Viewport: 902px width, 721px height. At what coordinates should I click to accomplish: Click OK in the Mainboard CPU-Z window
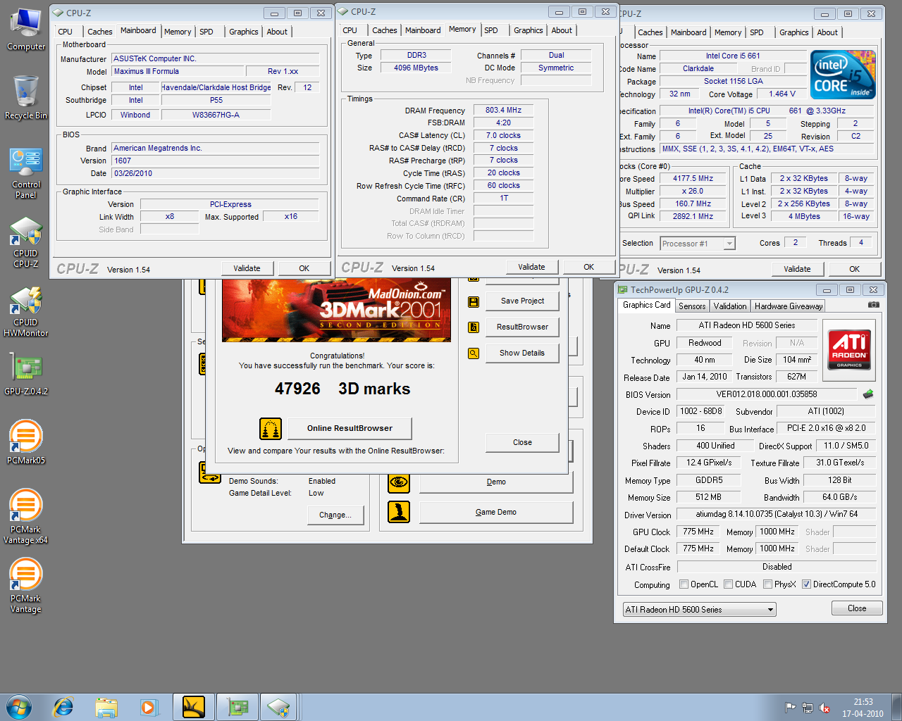(x=304, y=268)
